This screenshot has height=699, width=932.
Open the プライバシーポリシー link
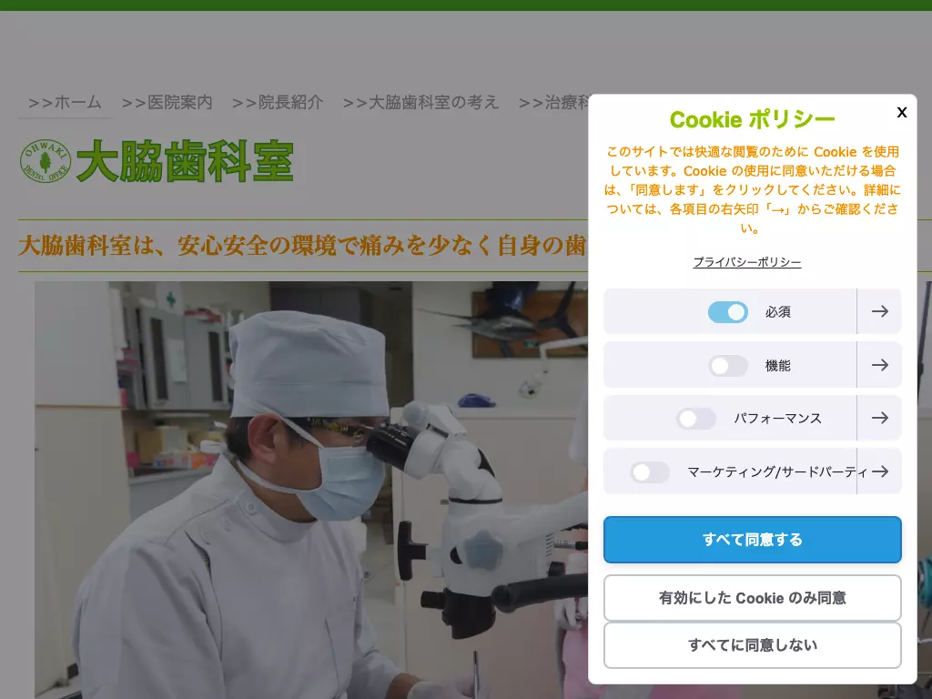pyautogui.click(x=747, y=262)
